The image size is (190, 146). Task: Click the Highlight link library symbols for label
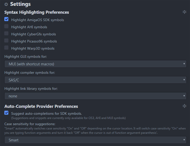[31, 89]
